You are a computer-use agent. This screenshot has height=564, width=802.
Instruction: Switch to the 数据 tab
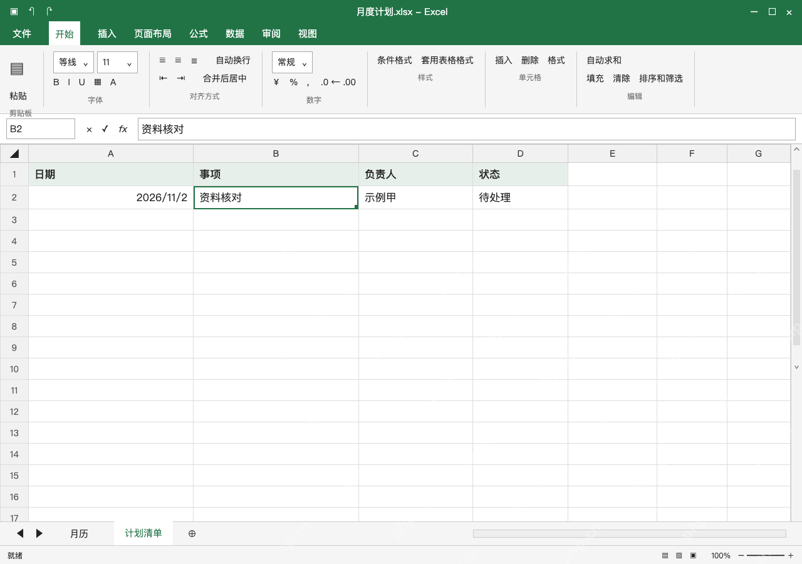click(235, 33)
